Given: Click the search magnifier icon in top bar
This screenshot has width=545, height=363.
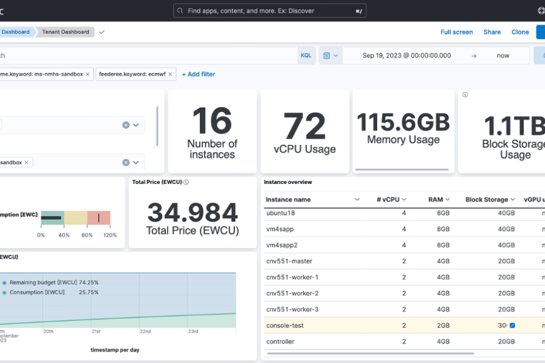Looking at the screenshot, I should pyautogui.click(x=180, y=11).
